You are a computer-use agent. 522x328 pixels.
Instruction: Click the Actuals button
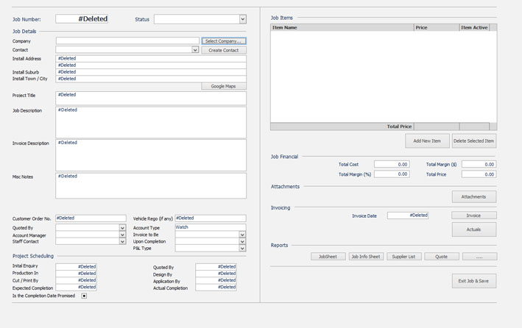(473, 229)
